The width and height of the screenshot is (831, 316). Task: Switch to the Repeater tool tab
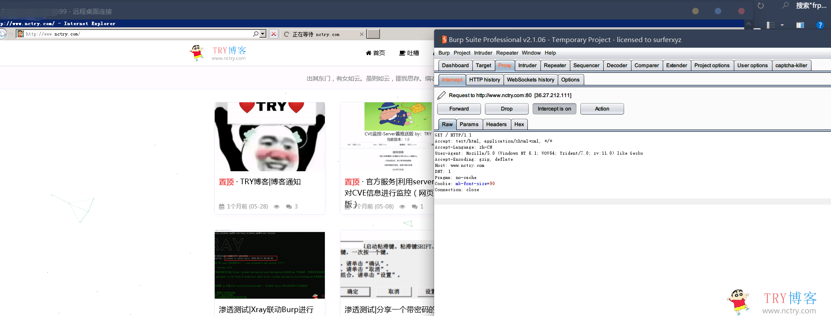(x=555, y=65)
